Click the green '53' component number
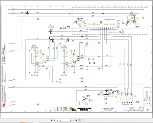153x123 pixels. [x=123, y=30]
